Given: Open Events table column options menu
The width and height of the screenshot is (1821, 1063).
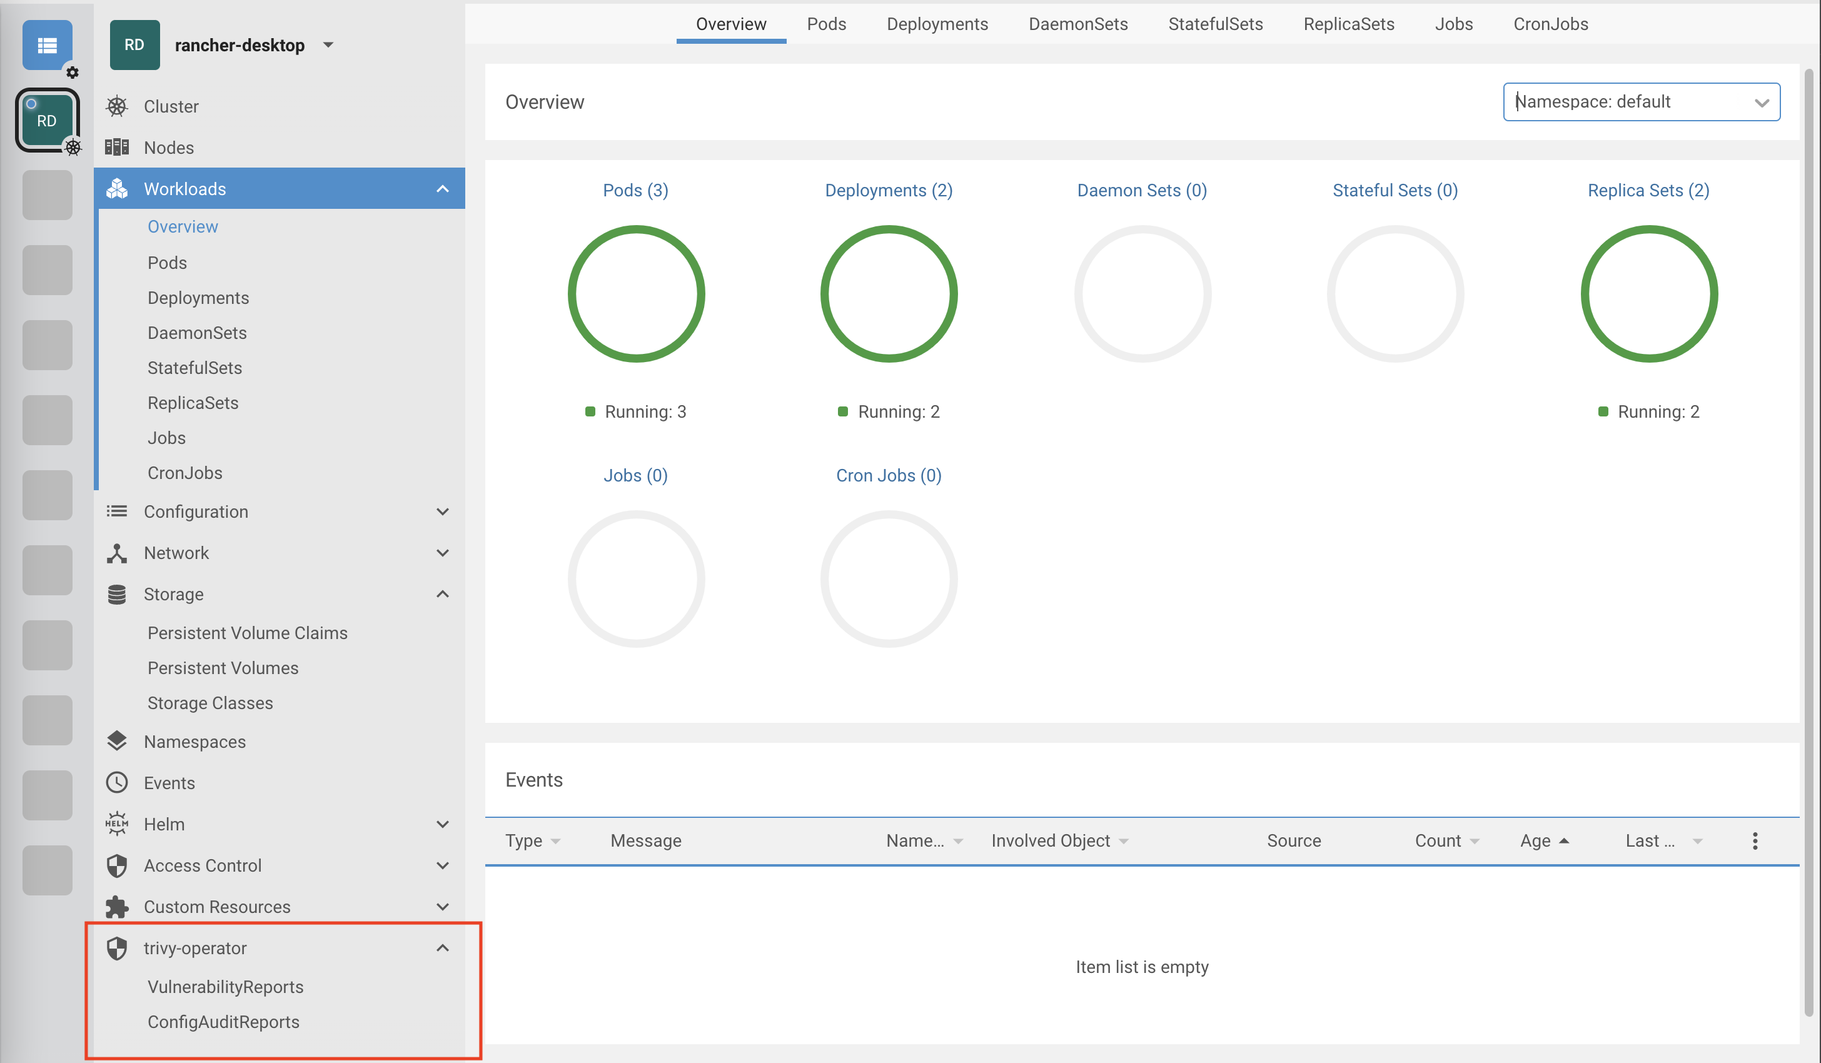Looking at the screenshot, I should coord(1755,840).
